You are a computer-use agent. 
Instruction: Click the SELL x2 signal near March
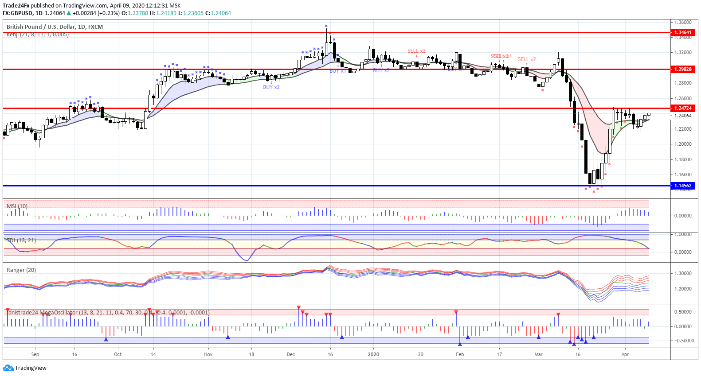click(x=527, y=59)
